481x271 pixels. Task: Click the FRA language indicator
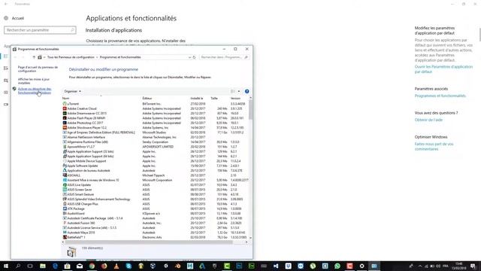(446, 266)
